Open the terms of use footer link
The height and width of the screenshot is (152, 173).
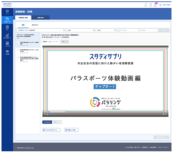(x=153, y=147)
